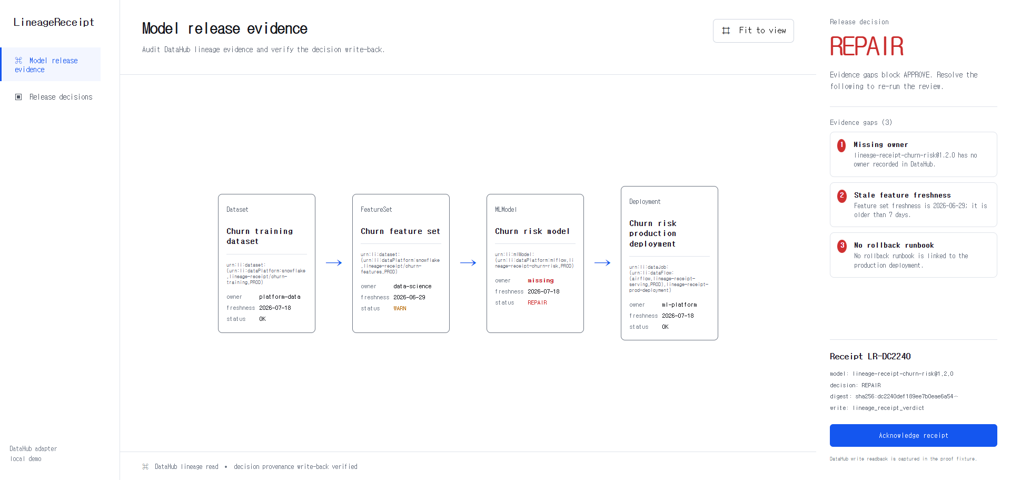Click the Dataset card URN text
Viewport: 1011px width, 480px height.
tap(266, 273)
